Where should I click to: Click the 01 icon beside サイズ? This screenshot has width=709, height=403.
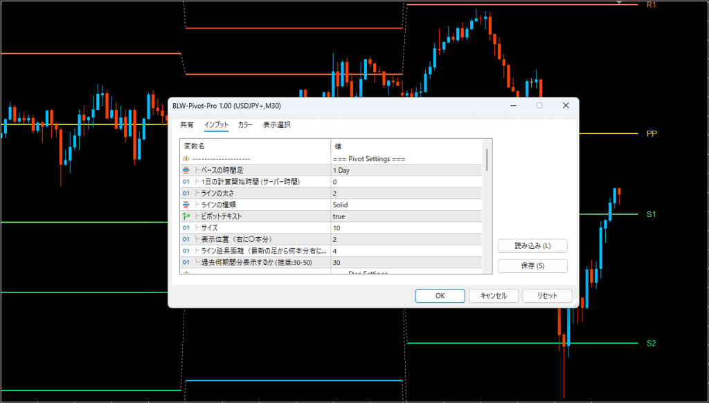tap(186, 227)
